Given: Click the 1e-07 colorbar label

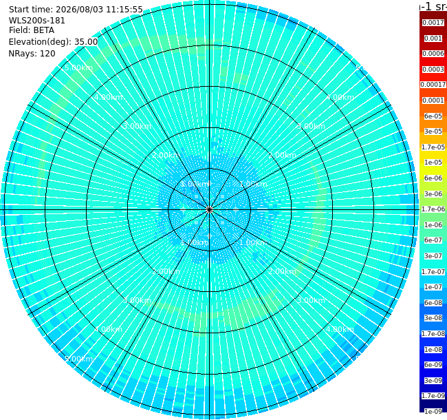Looking at the screenshot, I should coord(433,287).
